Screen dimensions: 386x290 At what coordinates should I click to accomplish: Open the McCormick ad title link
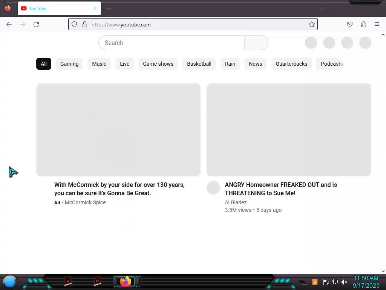119,189
